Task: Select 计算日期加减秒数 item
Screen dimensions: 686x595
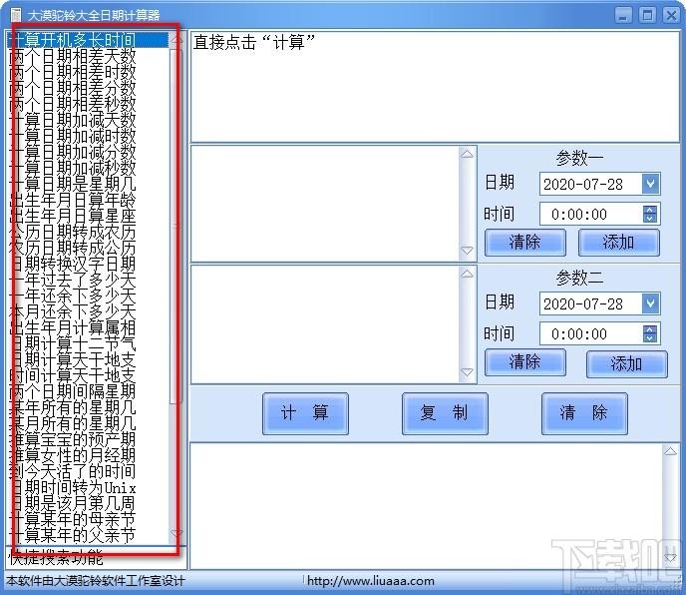Action: coord(88,168)
